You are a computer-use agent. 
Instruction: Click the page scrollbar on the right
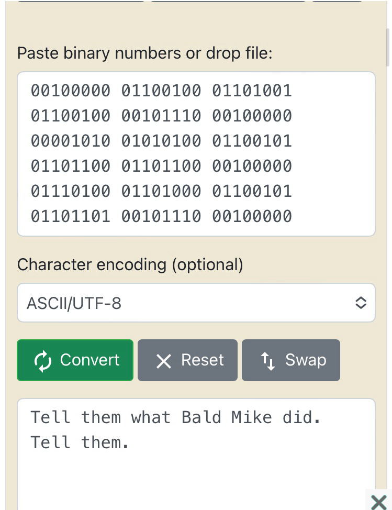tap(388, 47)
